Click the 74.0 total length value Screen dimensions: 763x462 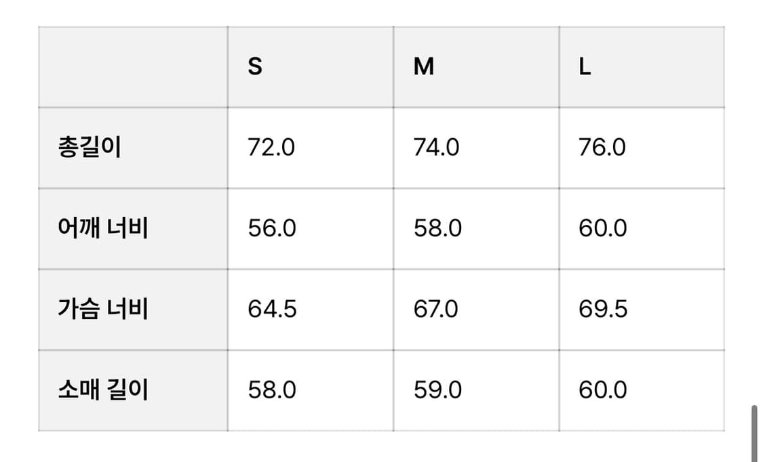point(437,147)
